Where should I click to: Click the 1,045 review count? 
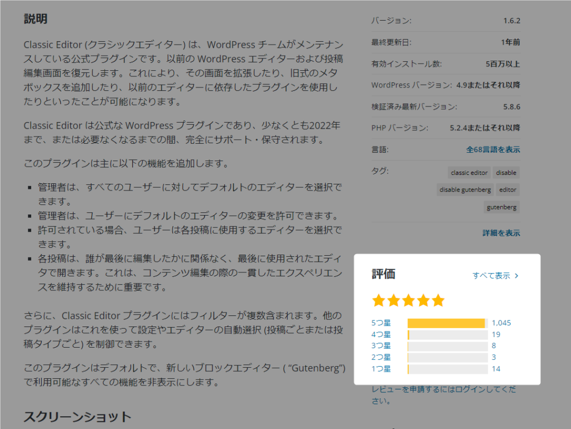click(x=501, y=323)
